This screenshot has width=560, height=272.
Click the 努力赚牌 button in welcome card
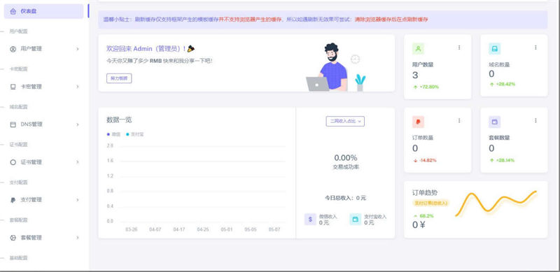(x=119, y=78)
